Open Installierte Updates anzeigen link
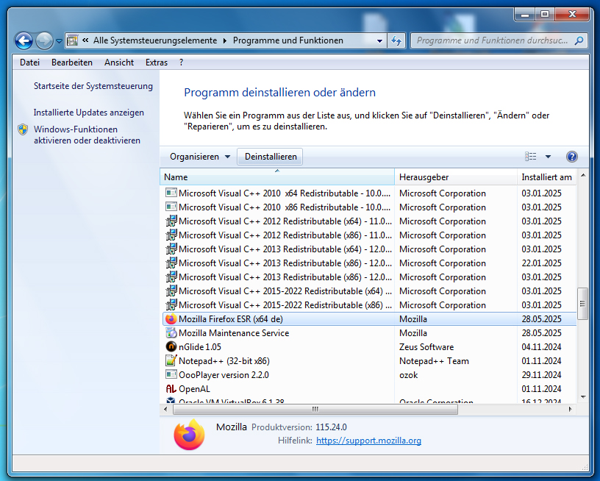Image resolution: width=600 pixels, height=481 pixels. coord(89,113)
